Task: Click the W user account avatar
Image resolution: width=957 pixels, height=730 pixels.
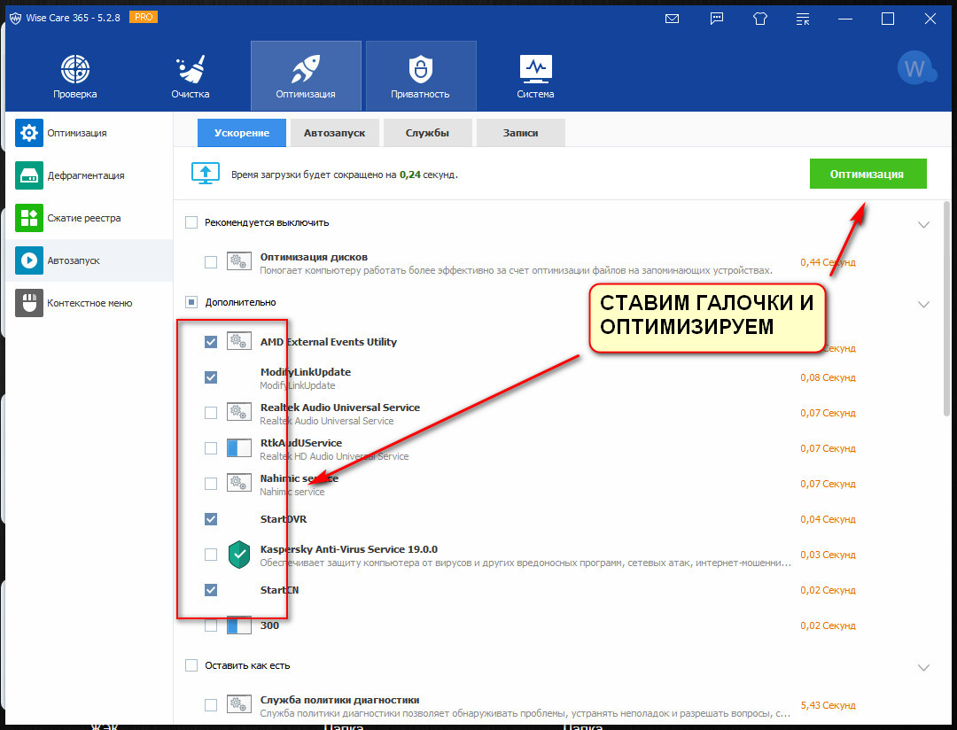Action: (x=915, y=67)
